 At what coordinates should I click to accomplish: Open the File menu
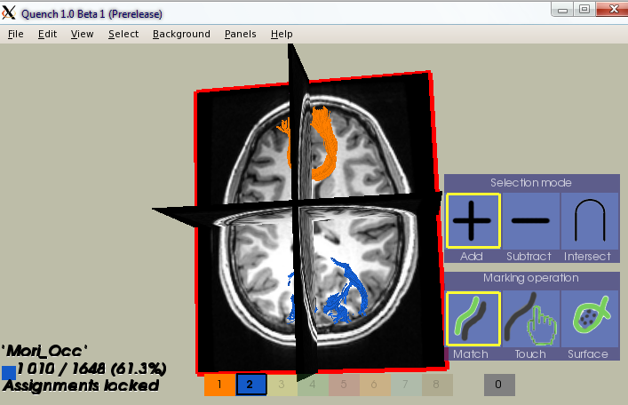15,34
